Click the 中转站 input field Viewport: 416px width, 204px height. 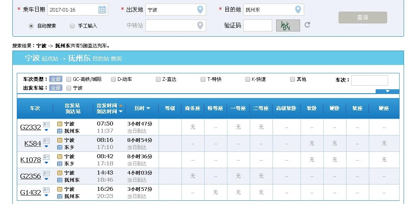[176, 25]
